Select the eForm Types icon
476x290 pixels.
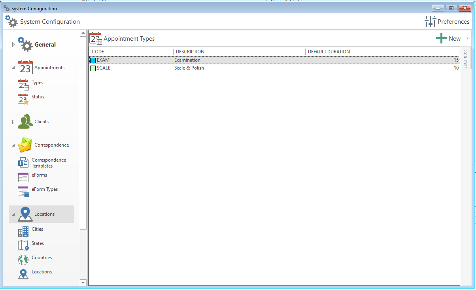coord(23,191)
